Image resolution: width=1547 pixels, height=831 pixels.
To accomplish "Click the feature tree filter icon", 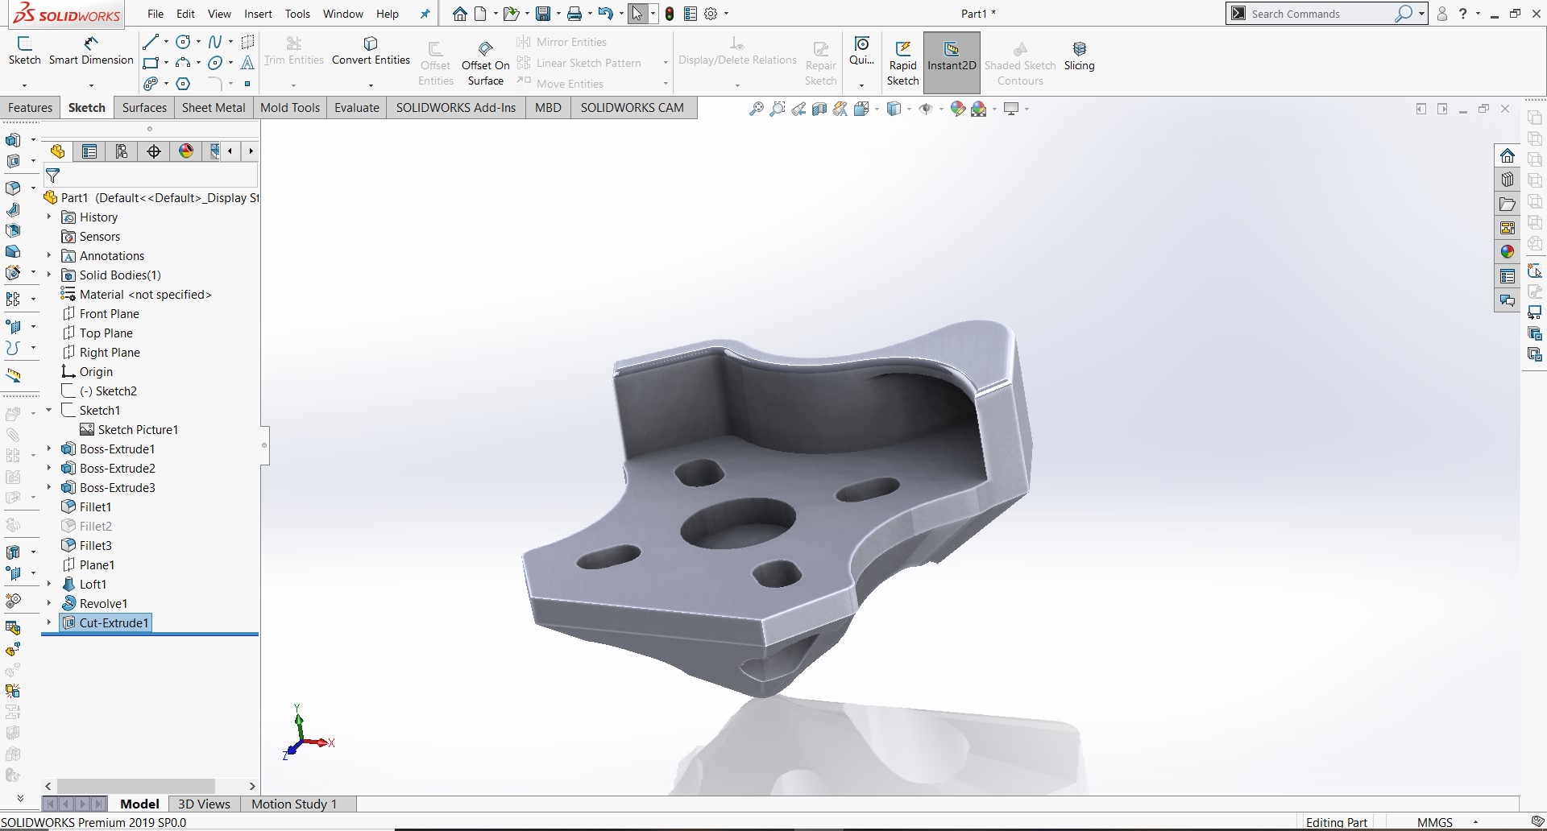I will [53, 175].
